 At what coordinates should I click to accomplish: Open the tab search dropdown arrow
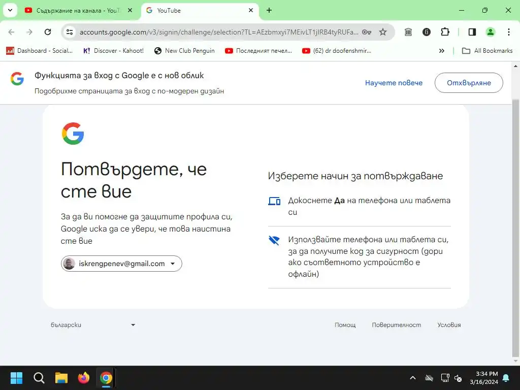10,10
